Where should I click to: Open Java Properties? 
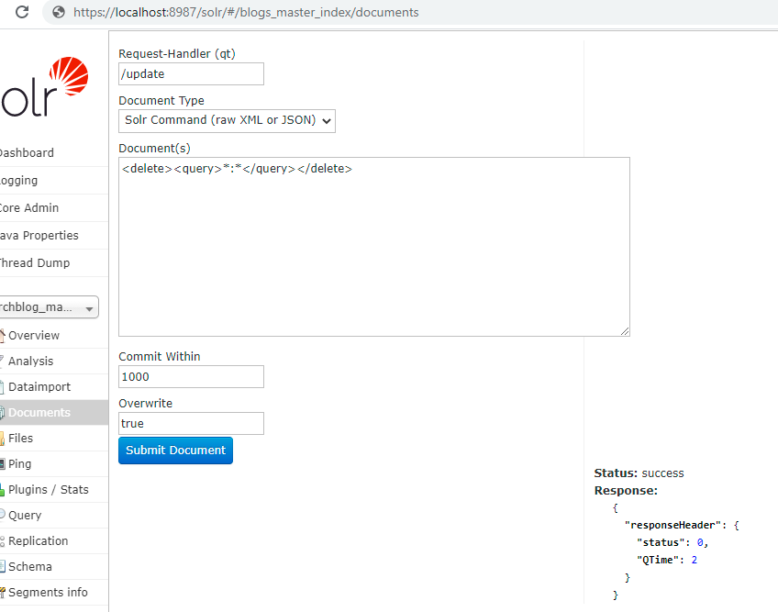click(x=39, y=235)
